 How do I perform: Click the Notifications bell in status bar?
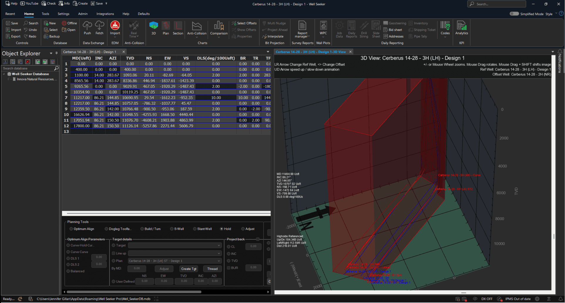point(561,299)
